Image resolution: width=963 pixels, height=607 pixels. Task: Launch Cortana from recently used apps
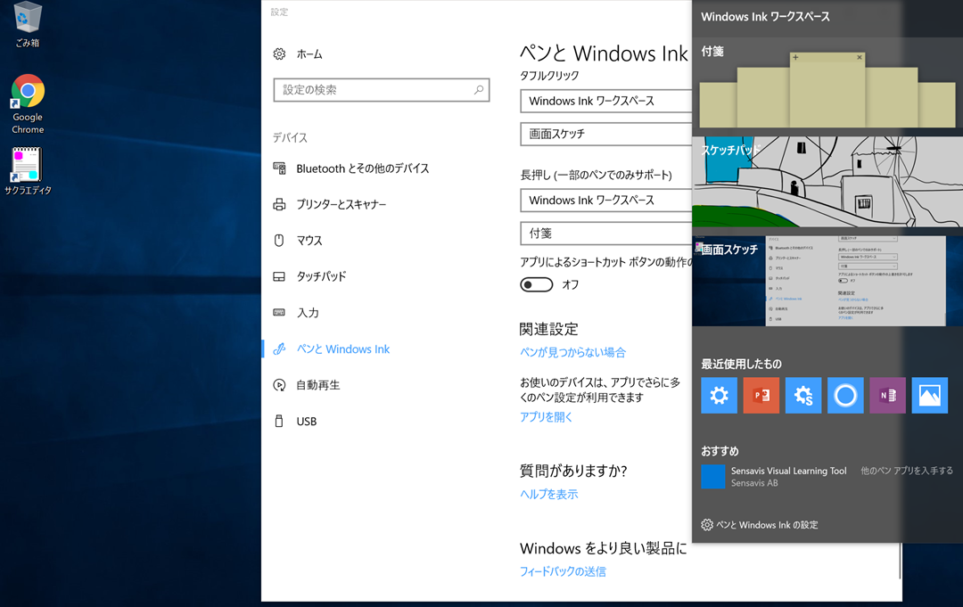pyautogui.click(x=845, y=395)
